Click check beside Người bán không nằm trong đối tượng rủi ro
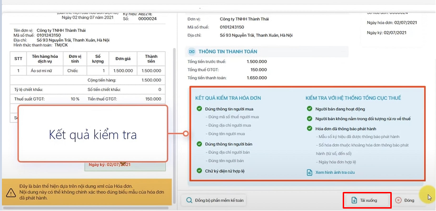This screenshot has height=211, width=436. [309, 119]
